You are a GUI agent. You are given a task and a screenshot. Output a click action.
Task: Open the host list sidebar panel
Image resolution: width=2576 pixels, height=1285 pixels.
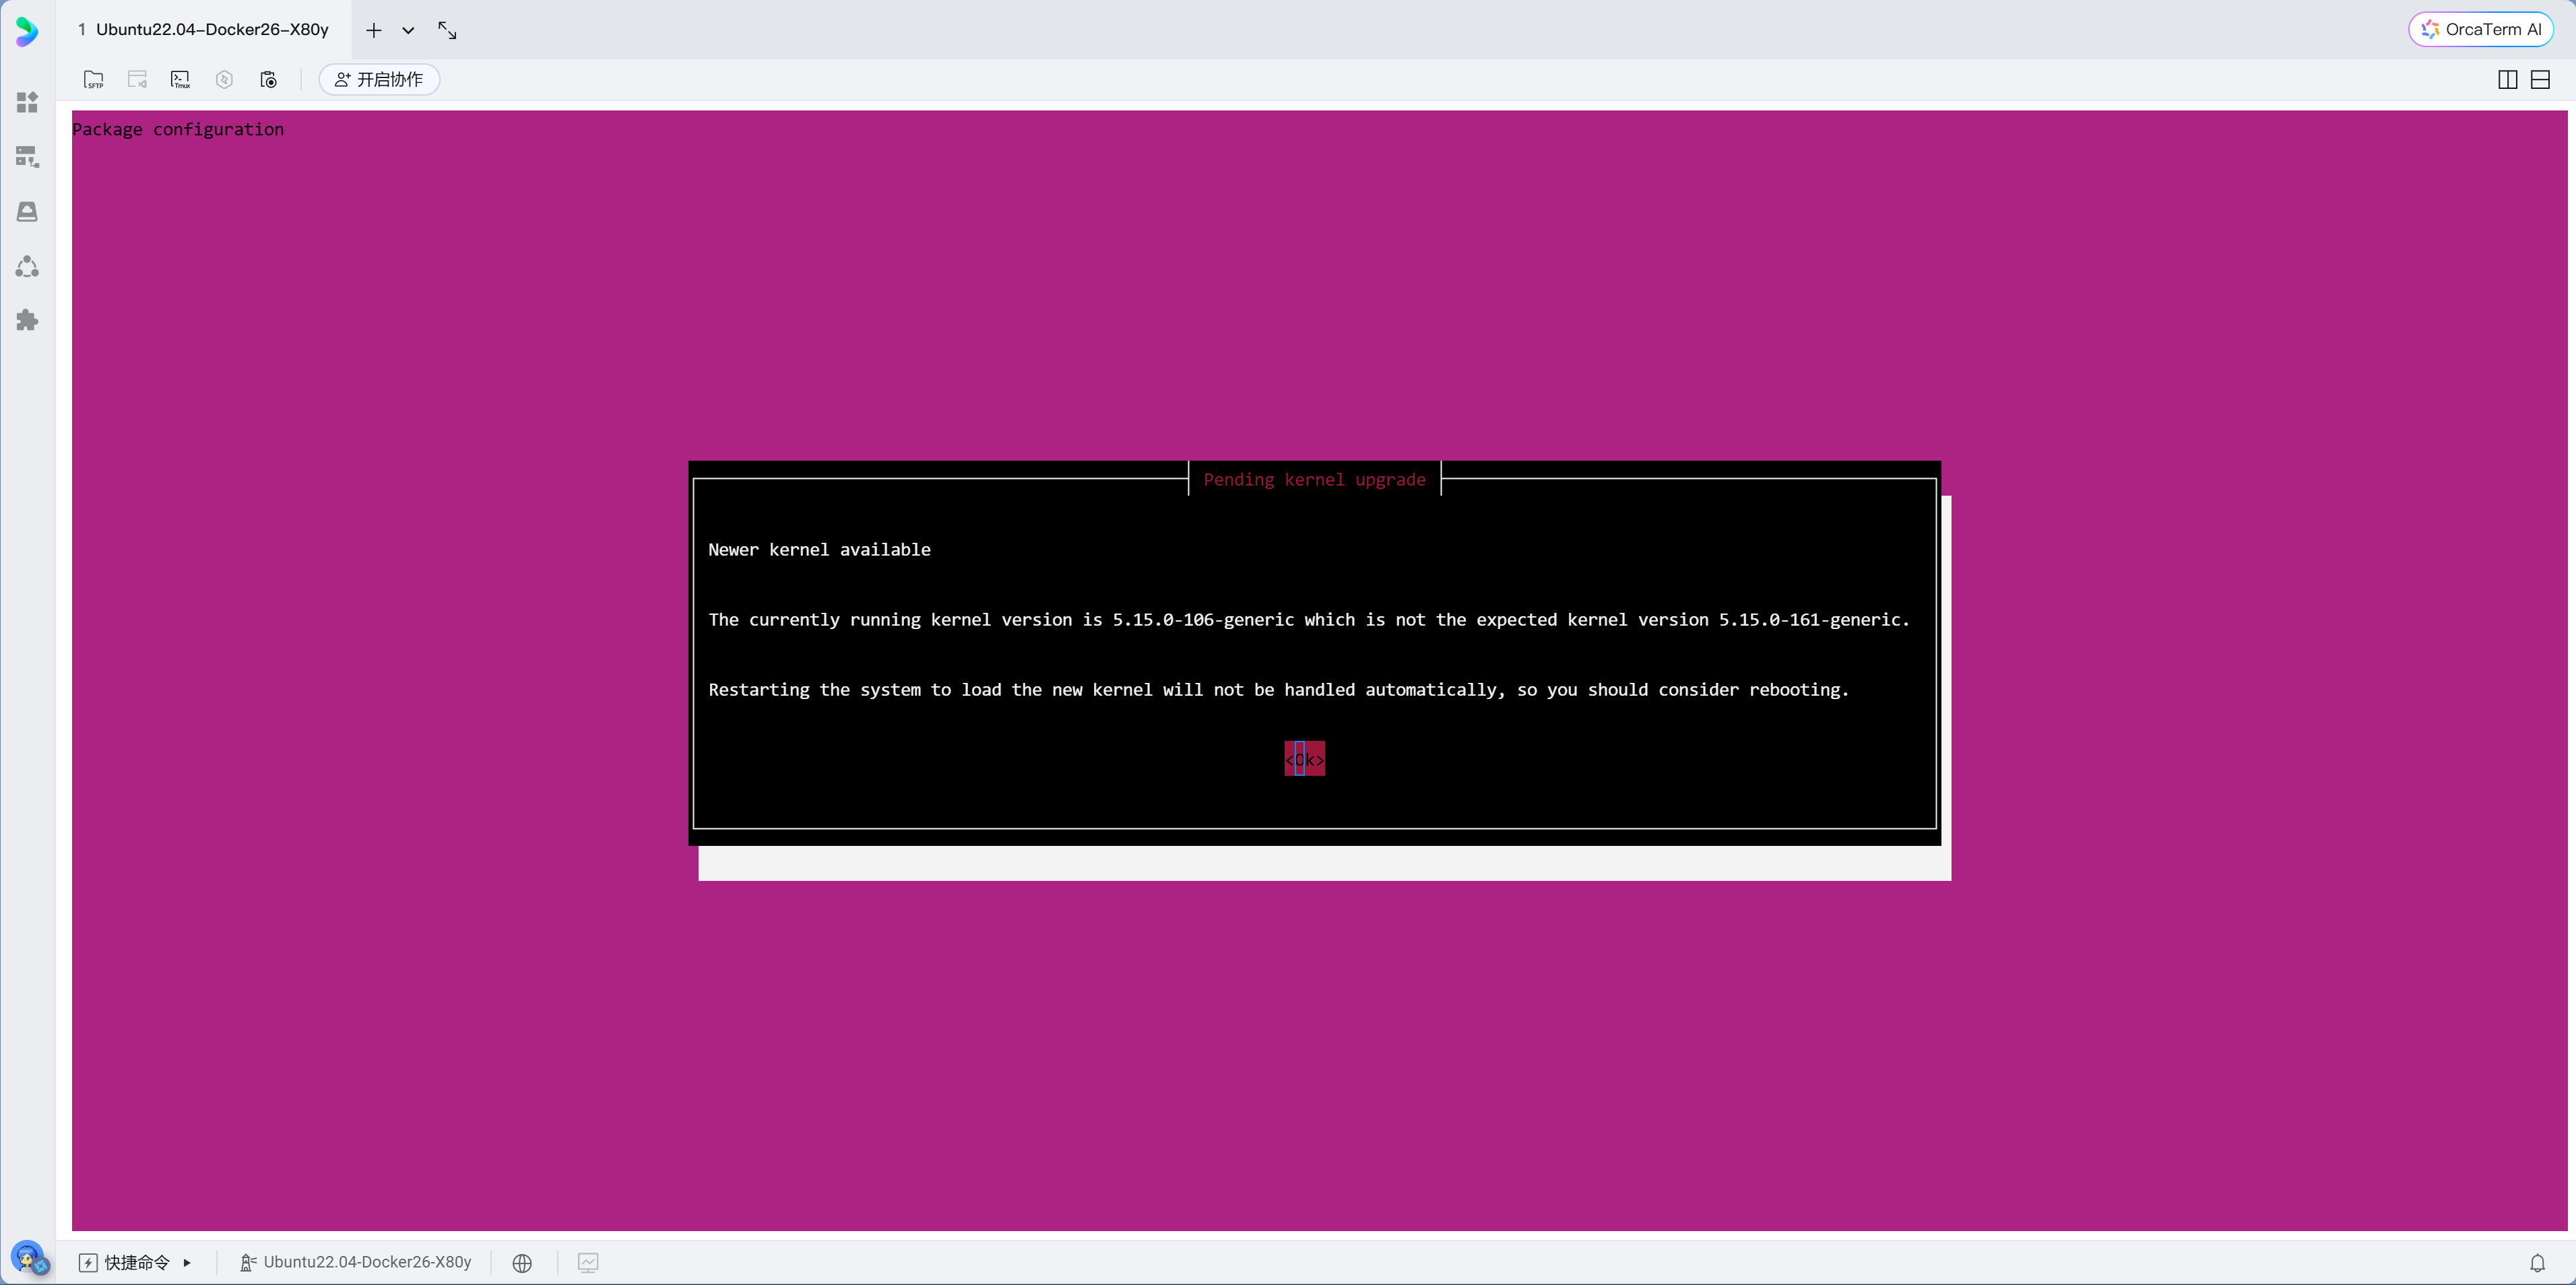tap(27, 156)
